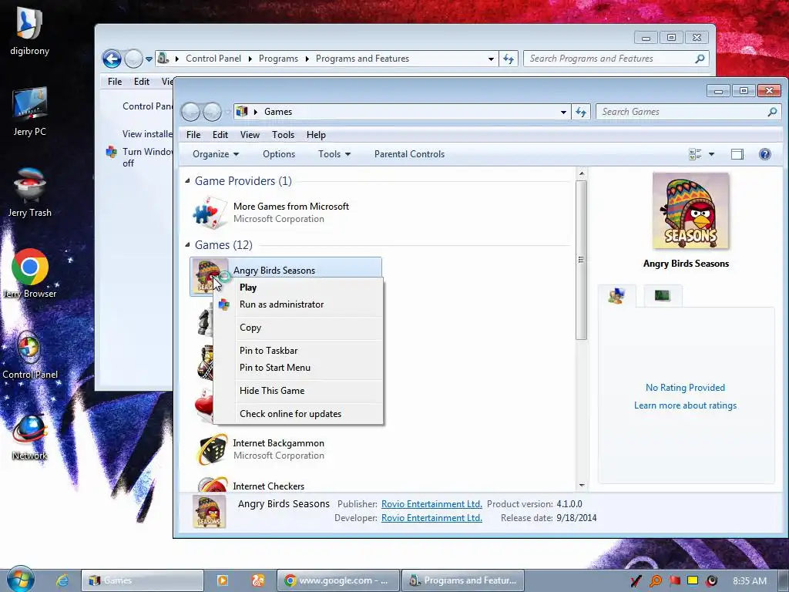Click search magnifier in Search Games box
789x592 pixels.
pyautogui.click(x=772, y=112)
